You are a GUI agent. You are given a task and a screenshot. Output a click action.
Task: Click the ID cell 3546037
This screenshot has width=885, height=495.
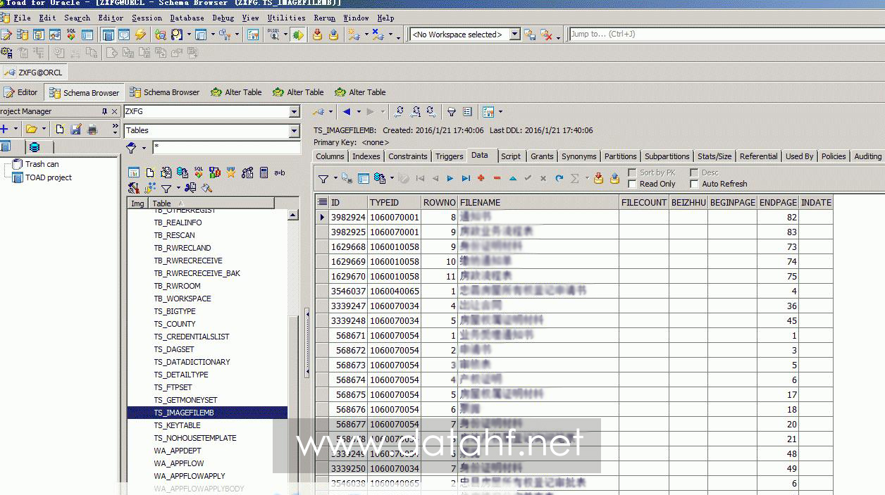(348, 291)
